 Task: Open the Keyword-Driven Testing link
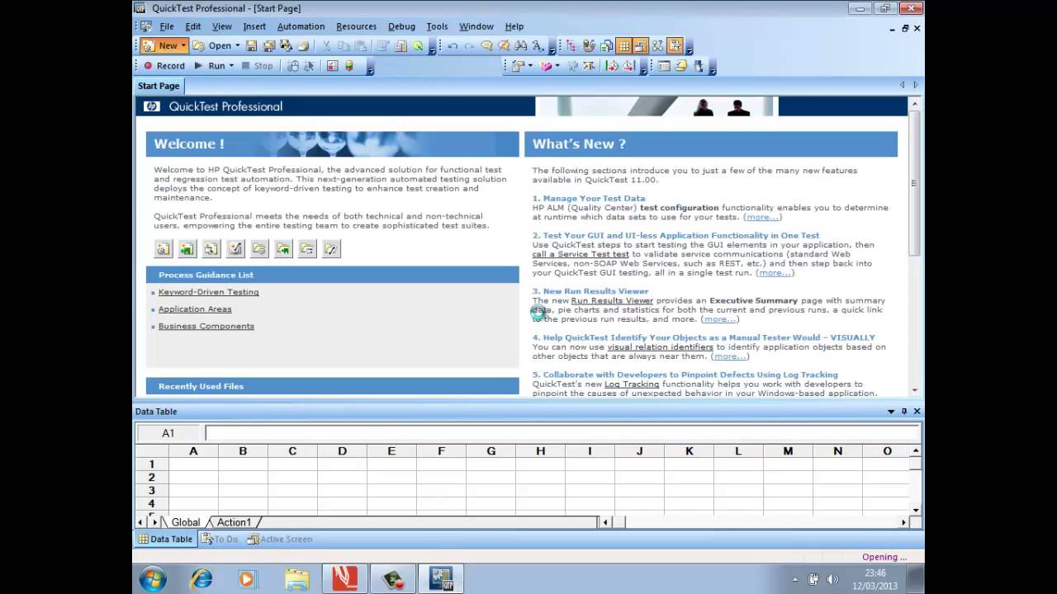point(208,292)
